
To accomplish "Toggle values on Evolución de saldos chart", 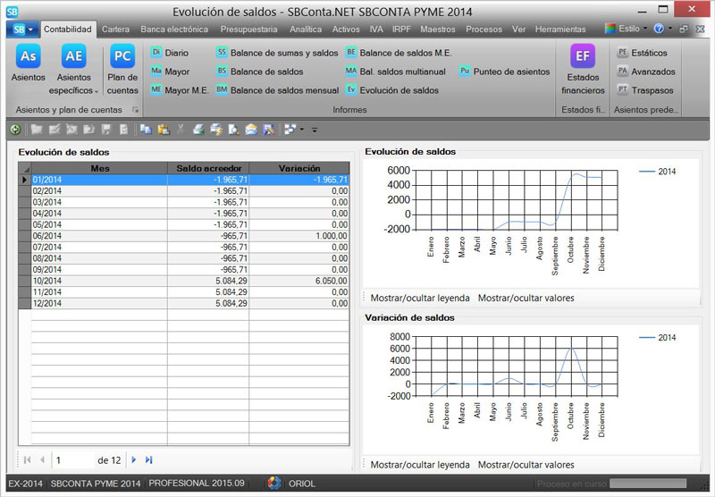I will [x=526, y=298].
